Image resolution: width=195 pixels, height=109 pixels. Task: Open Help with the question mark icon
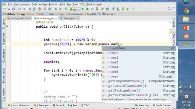click(x=133, y=9)
